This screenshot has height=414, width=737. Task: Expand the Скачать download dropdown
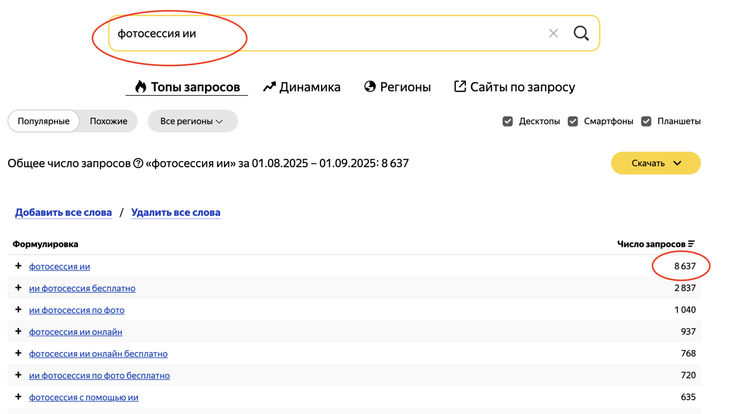655,163
